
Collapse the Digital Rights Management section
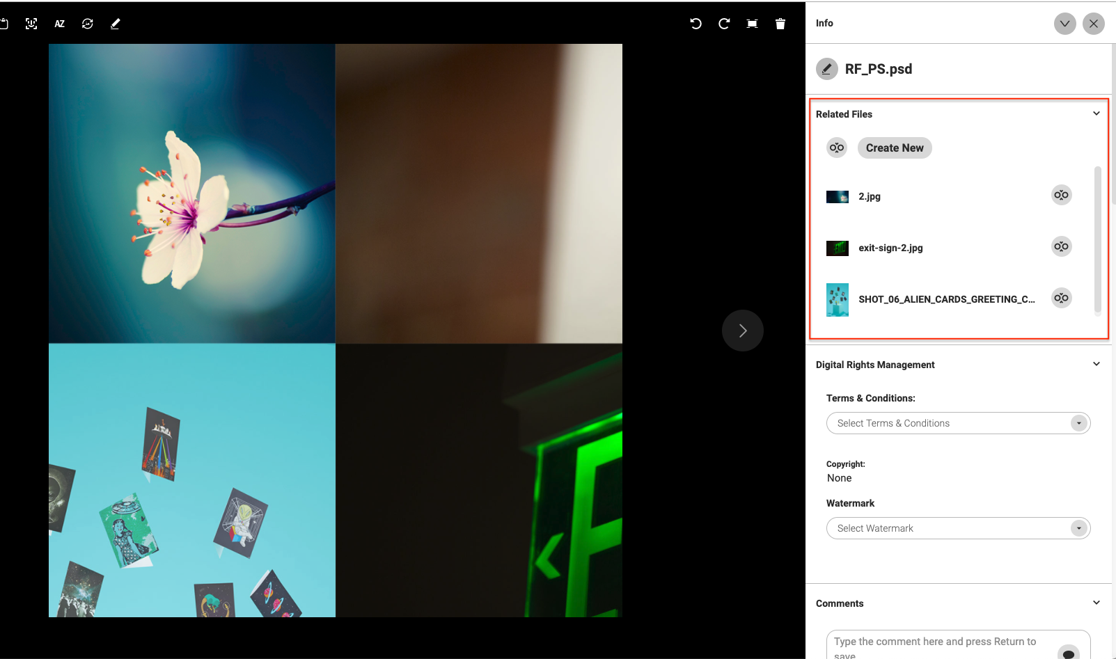1097,364
